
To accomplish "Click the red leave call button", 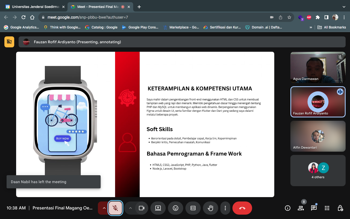I will tap(242, 208).
